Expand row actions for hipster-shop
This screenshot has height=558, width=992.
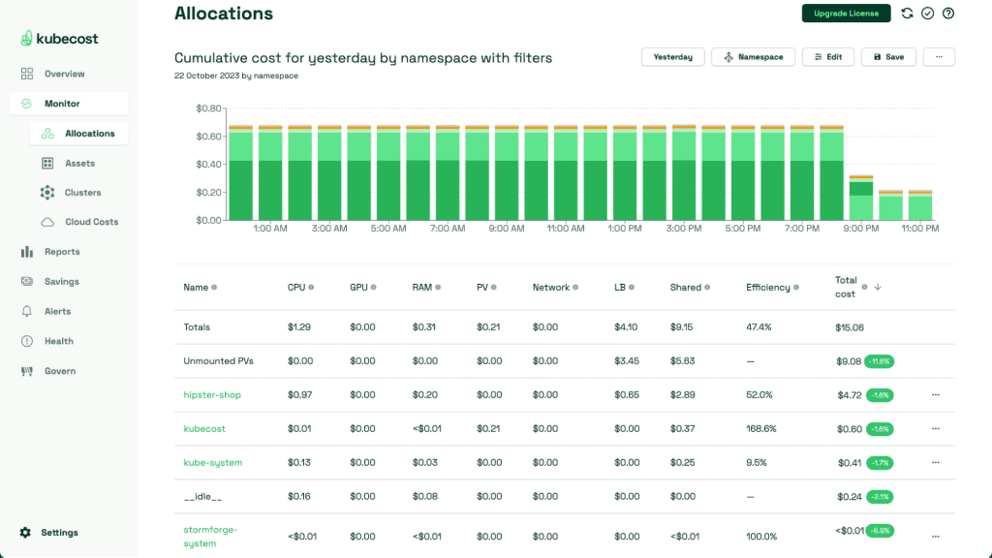pyautogui.click(x=935, y=395)
